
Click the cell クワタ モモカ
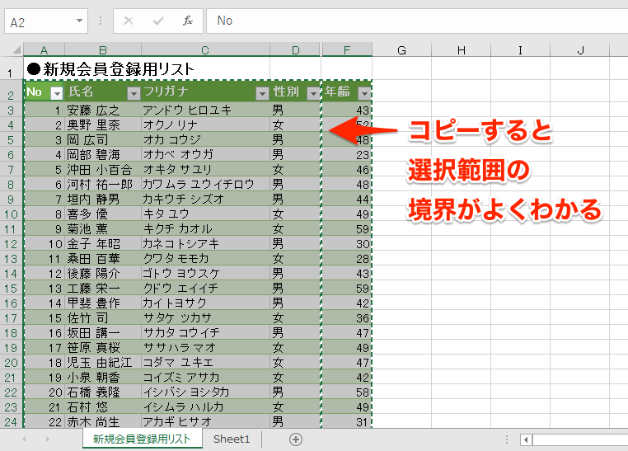pos(205,258)
